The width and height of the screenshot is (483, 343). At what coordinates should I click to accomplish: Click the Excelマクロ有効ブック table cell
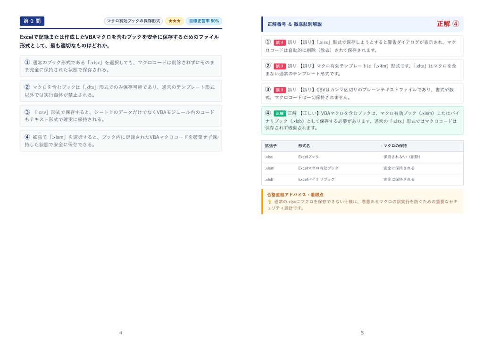[318, 168]
